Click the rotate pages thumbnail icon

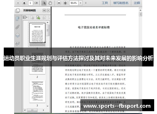(x=44, y=17)
